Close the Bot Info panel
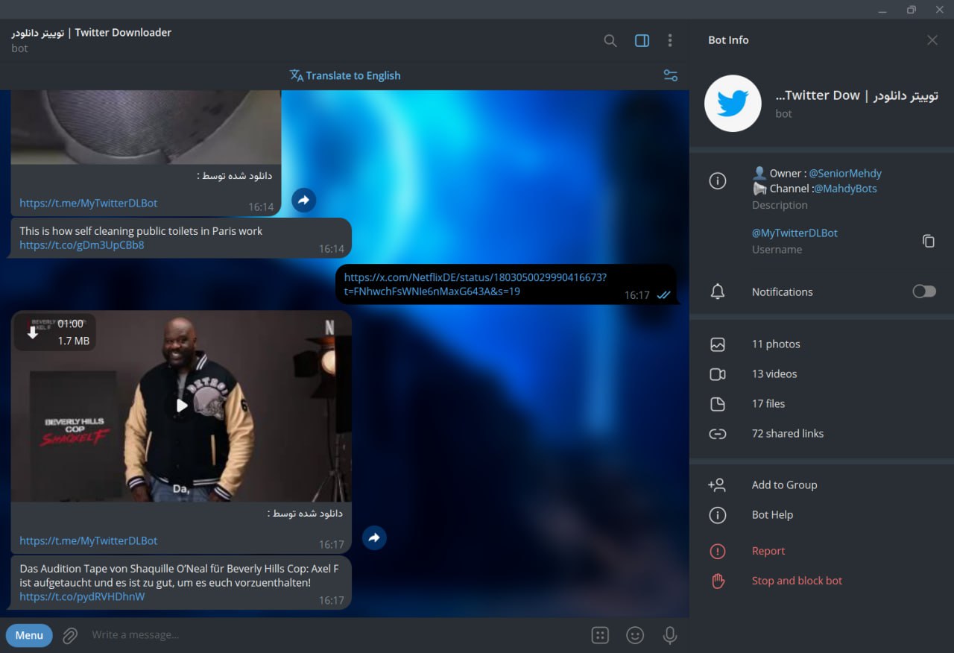 [x=932, y=40]
